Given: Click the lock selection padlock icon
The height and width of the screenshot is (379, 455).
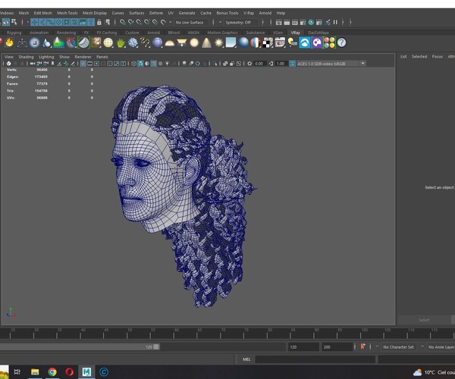Looking at the screenshot, I should (99, 22).
